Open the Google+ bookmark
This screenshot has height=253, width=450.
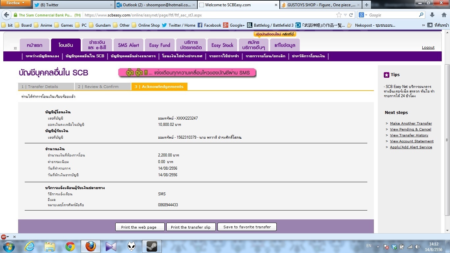[x=234, y=25]
